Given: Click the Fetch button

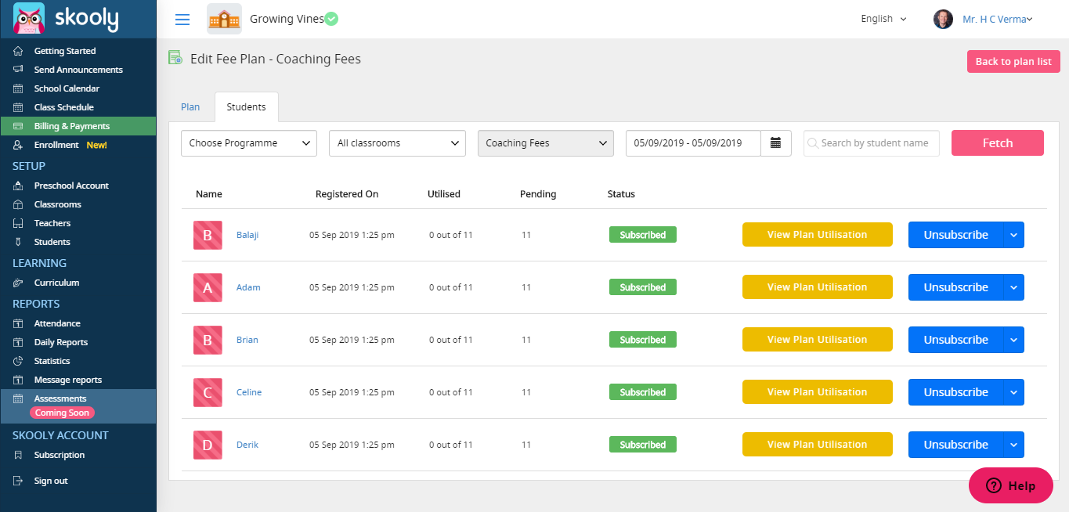Looking at the screenshot, I should pos(998,143).
